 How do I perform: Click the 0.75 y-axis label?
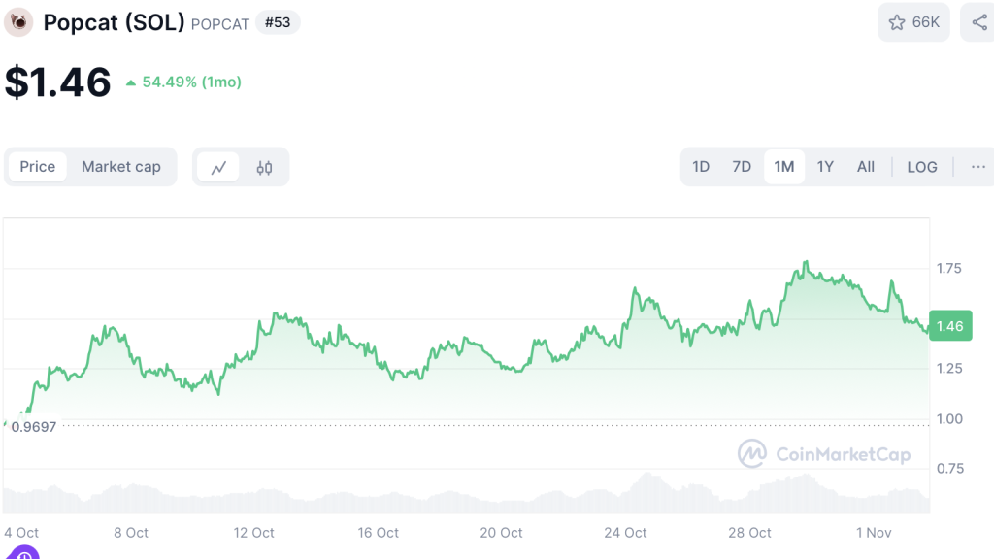coord(950,469)
